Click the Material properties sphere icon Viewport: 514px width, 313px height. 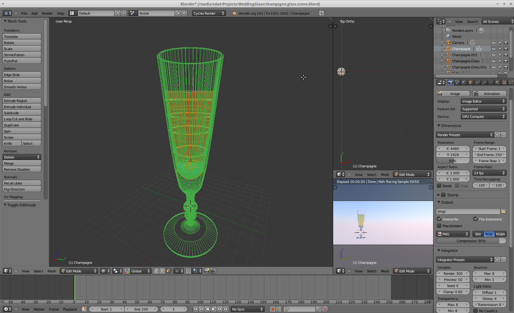tap(498, 82)
